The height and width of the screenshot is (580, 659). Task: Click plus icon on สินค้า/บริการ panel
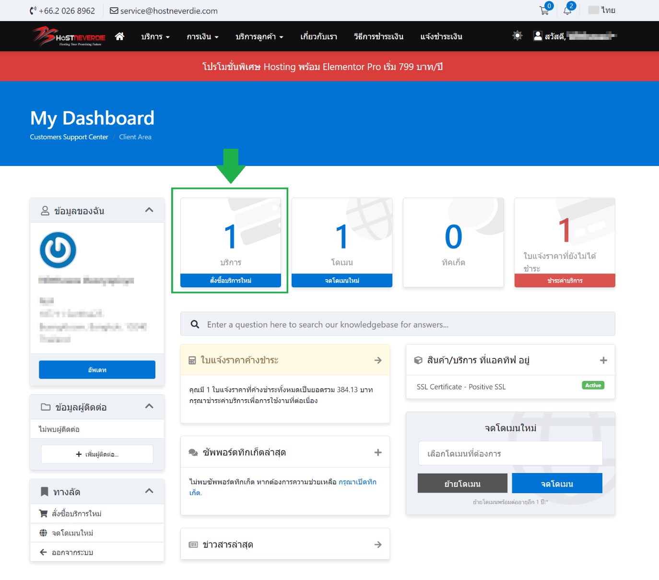coord(603,360)
